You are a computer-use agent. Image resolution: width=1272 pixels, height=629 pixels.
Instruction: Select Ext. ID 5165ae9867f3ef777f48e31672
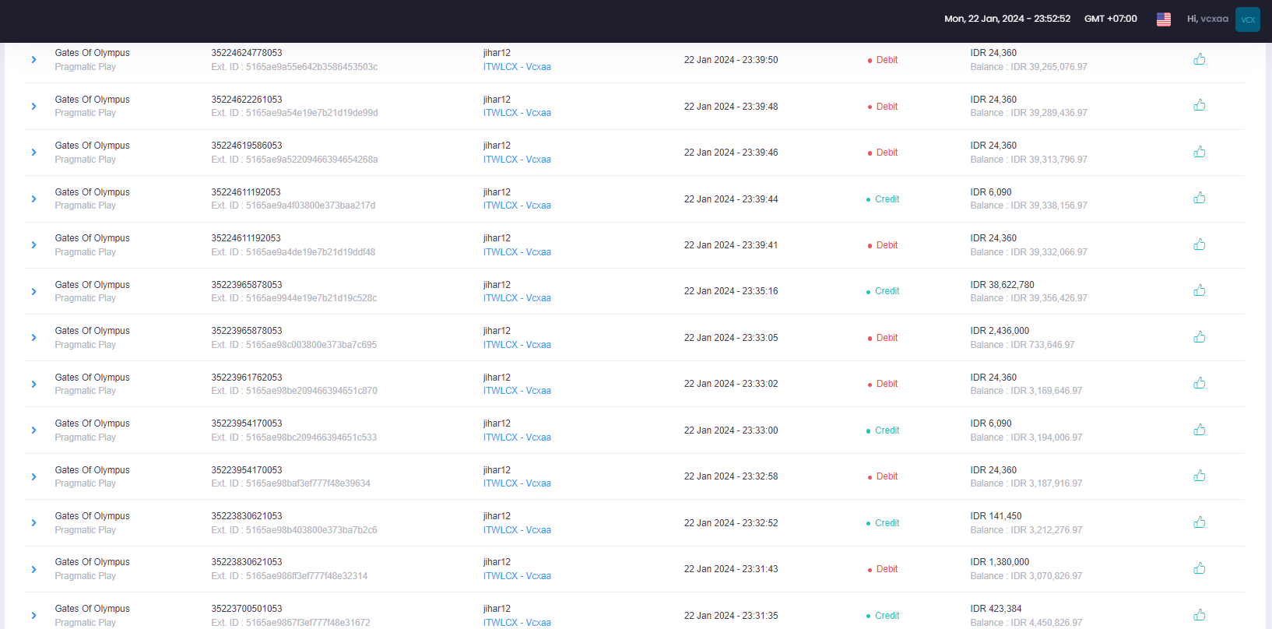290,623
